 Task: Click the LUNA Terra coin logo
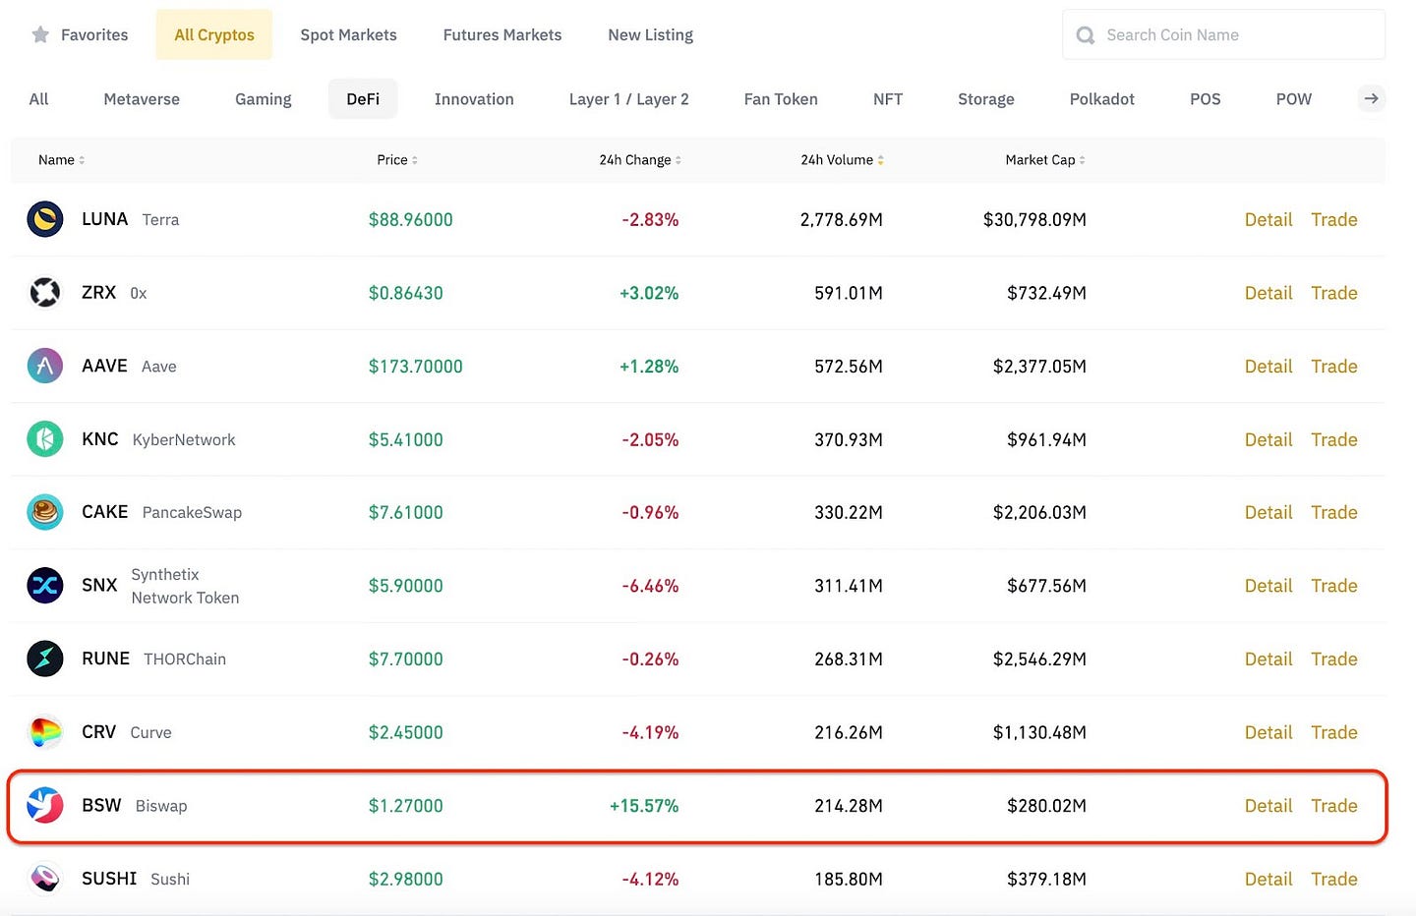[45, 219]
